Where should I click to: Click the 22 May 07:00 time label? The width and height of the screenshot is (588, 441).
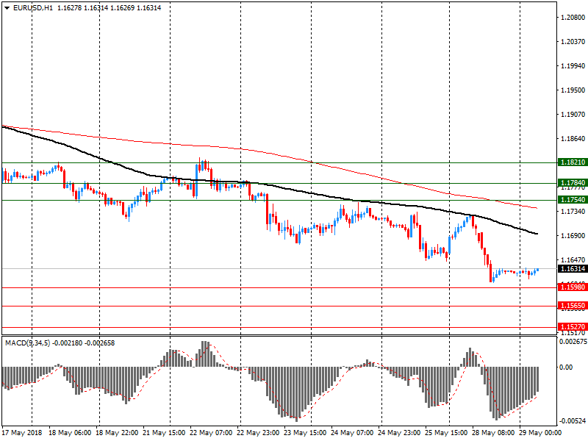click(x=211, y=434)
